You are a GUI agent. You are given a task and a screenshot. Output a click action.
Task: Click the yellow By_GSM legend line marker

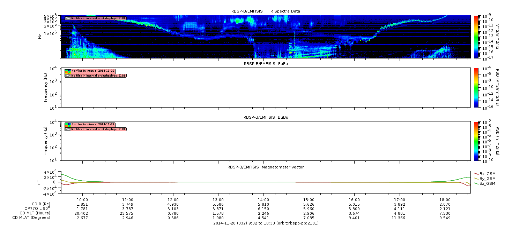coord(476,179)
